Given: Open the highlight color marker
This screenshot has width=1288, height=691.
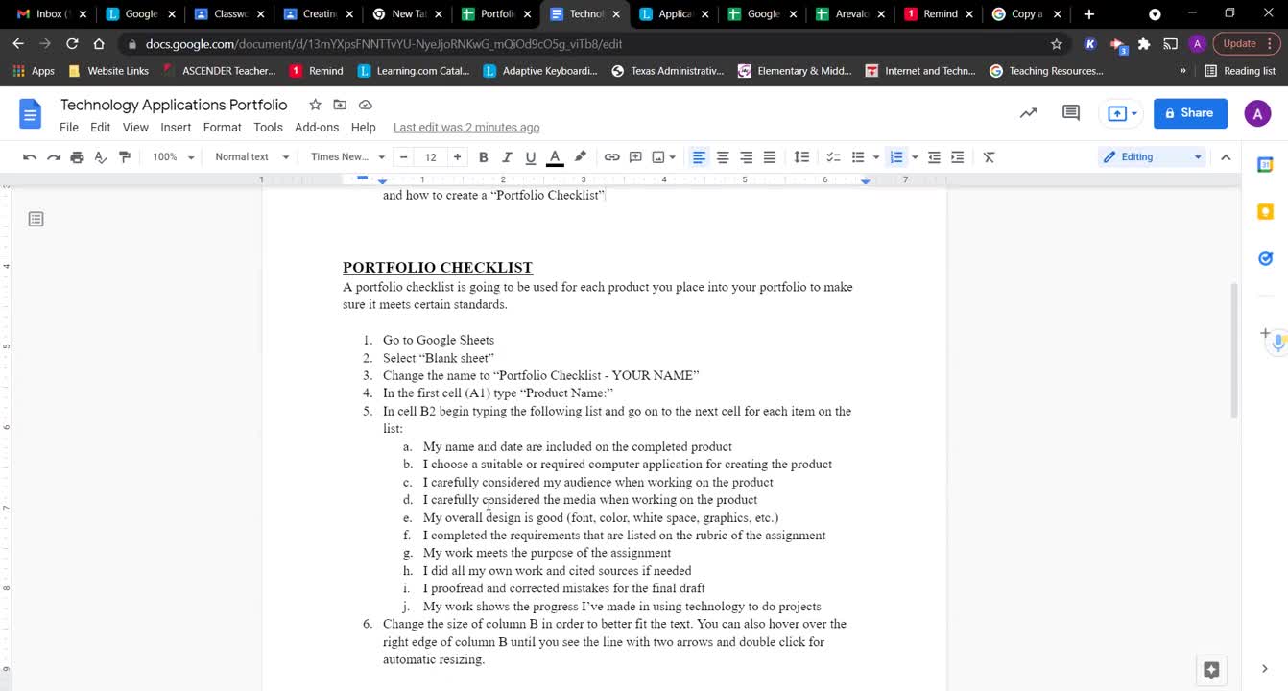Looking at the screenshot, I should pos(580,157).
